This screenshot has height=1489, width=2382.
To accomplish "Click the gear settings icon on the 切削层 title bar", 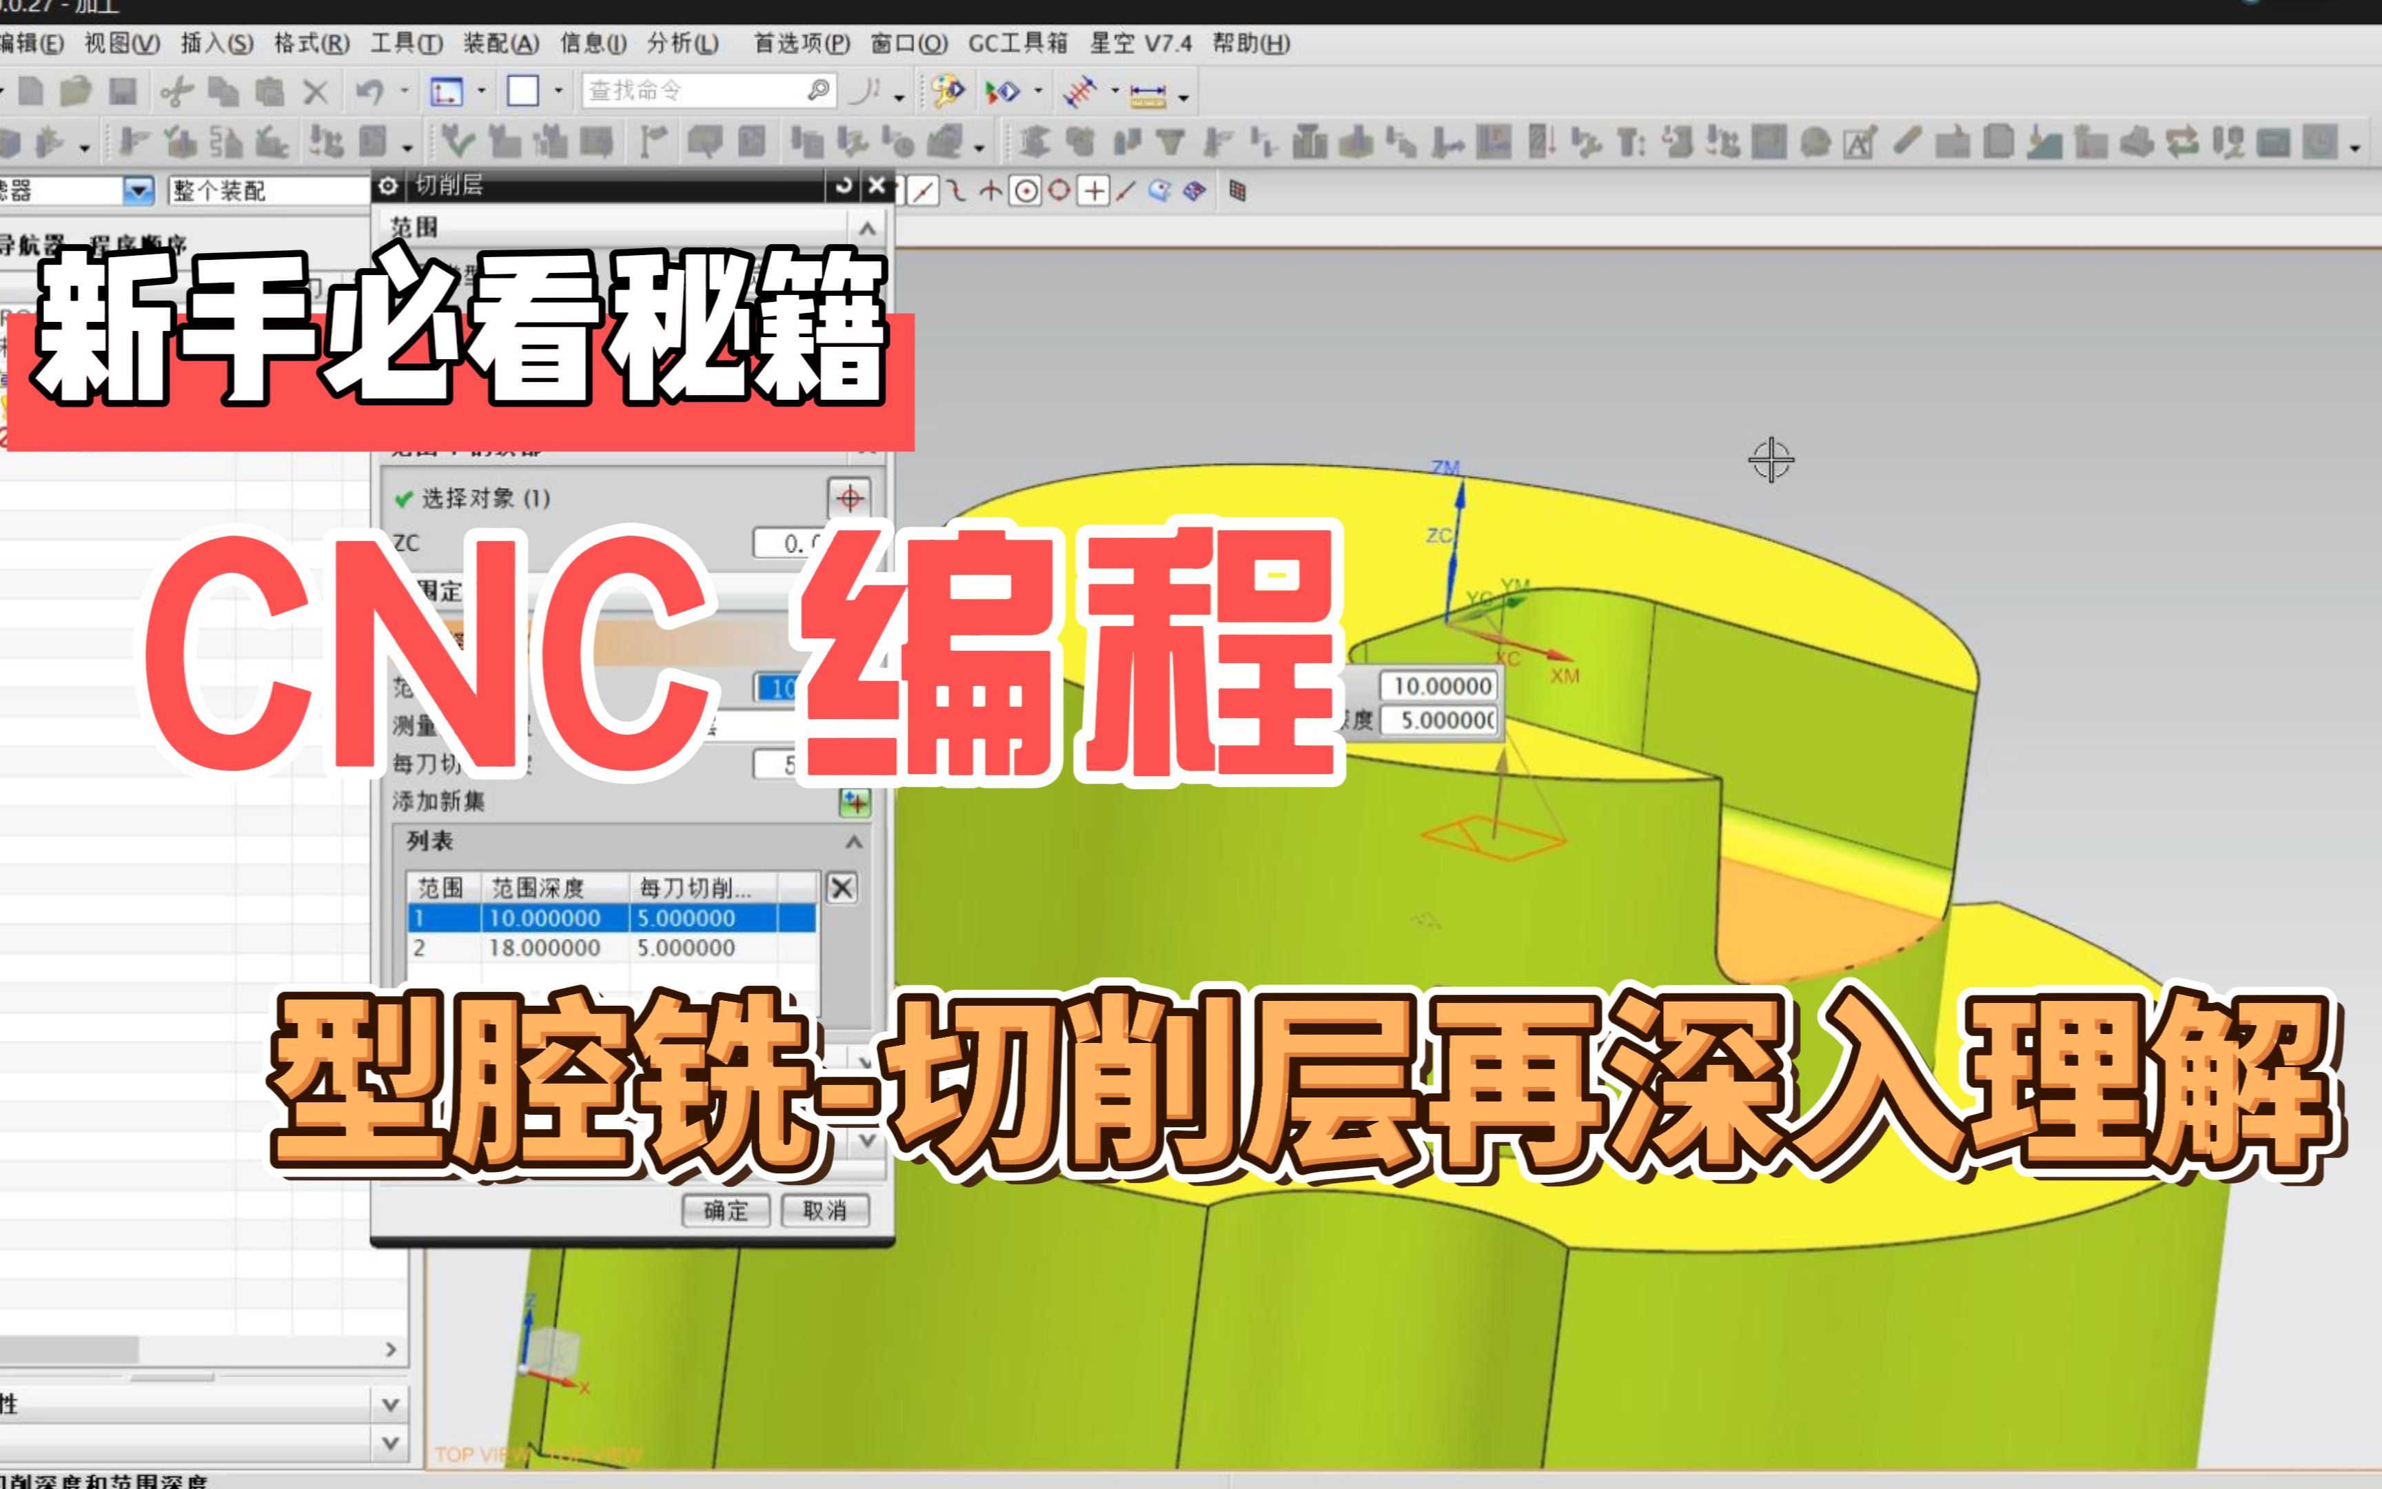I will [389, 186].
